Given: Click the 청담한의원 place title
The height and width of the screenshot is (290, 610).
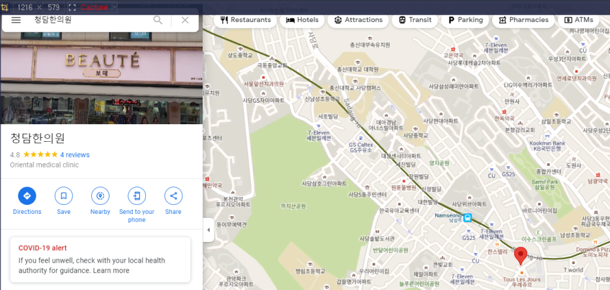Looking at the screenshot, I should click(x=37, y=138).
